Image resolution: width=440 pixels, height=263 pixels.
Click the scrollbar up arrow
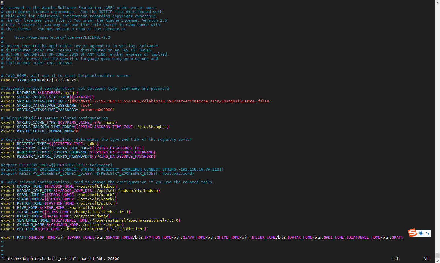[437, 3]
